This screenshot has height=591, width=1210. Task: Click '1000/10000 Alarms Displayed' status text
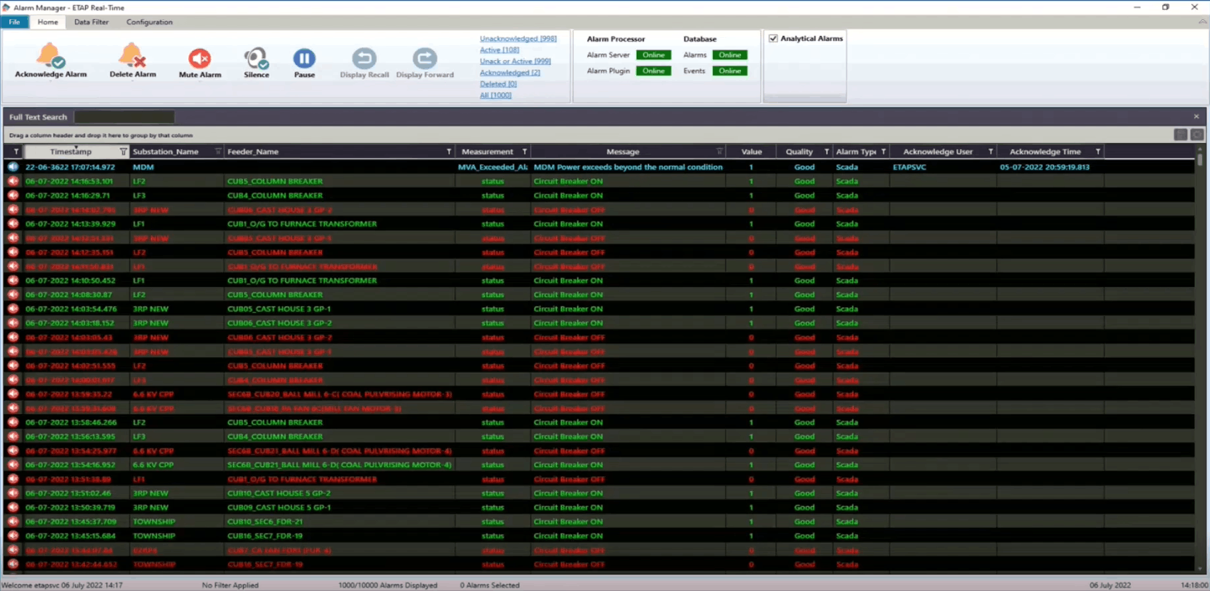tap(388, 585)
